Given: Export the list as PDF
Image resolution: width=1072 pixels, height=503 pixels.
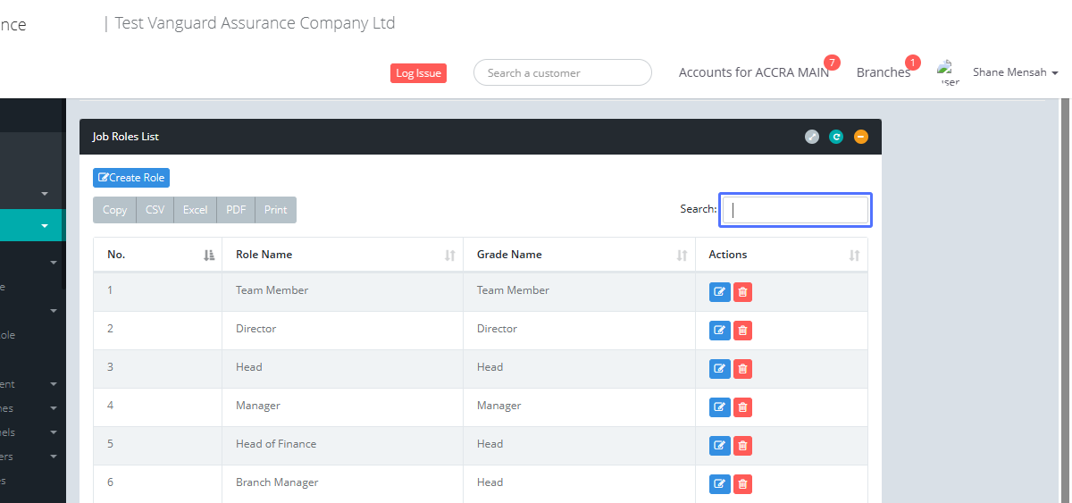Looking at the screenshot, I should (x=236, y=210).
